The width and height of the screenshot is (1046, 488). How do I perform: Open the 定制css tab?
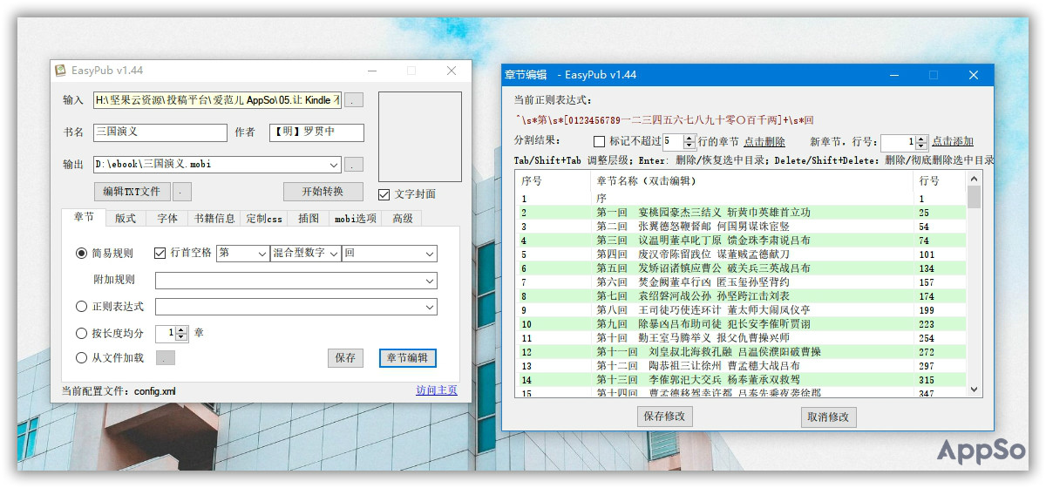(x=265, y=218)
